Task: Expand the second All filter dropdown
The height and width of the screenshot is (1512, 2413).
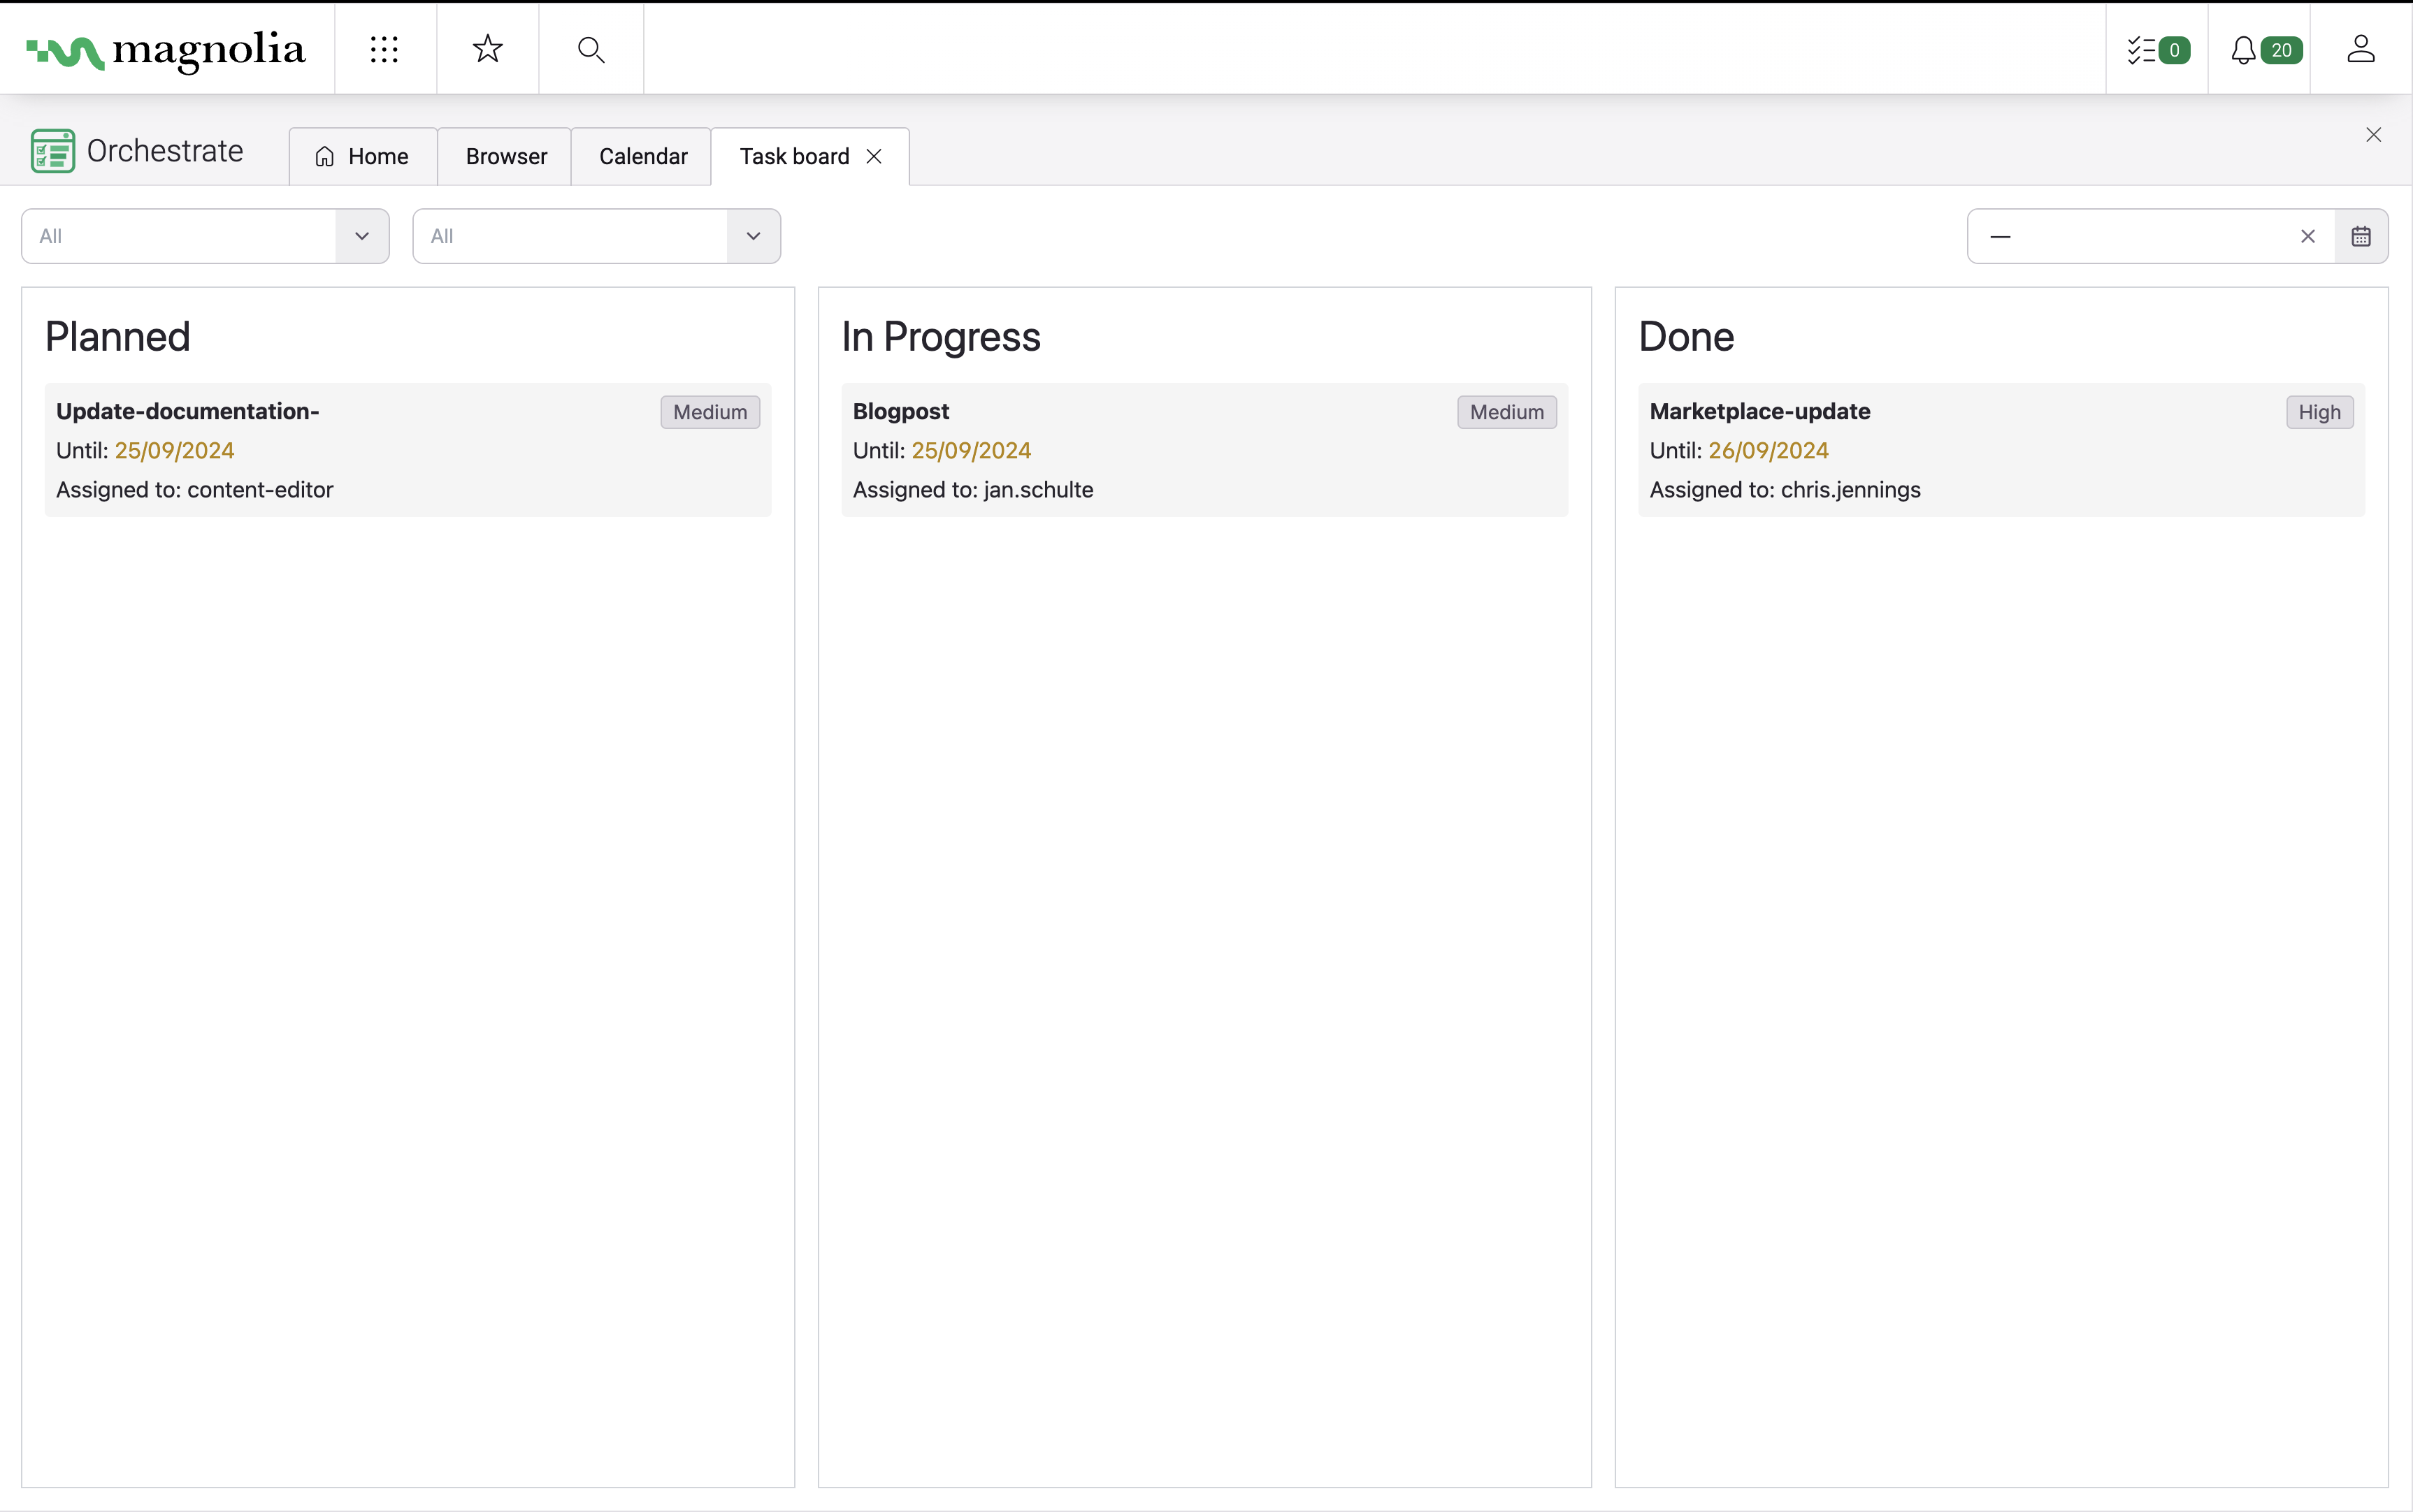Action: coord(754,237)
